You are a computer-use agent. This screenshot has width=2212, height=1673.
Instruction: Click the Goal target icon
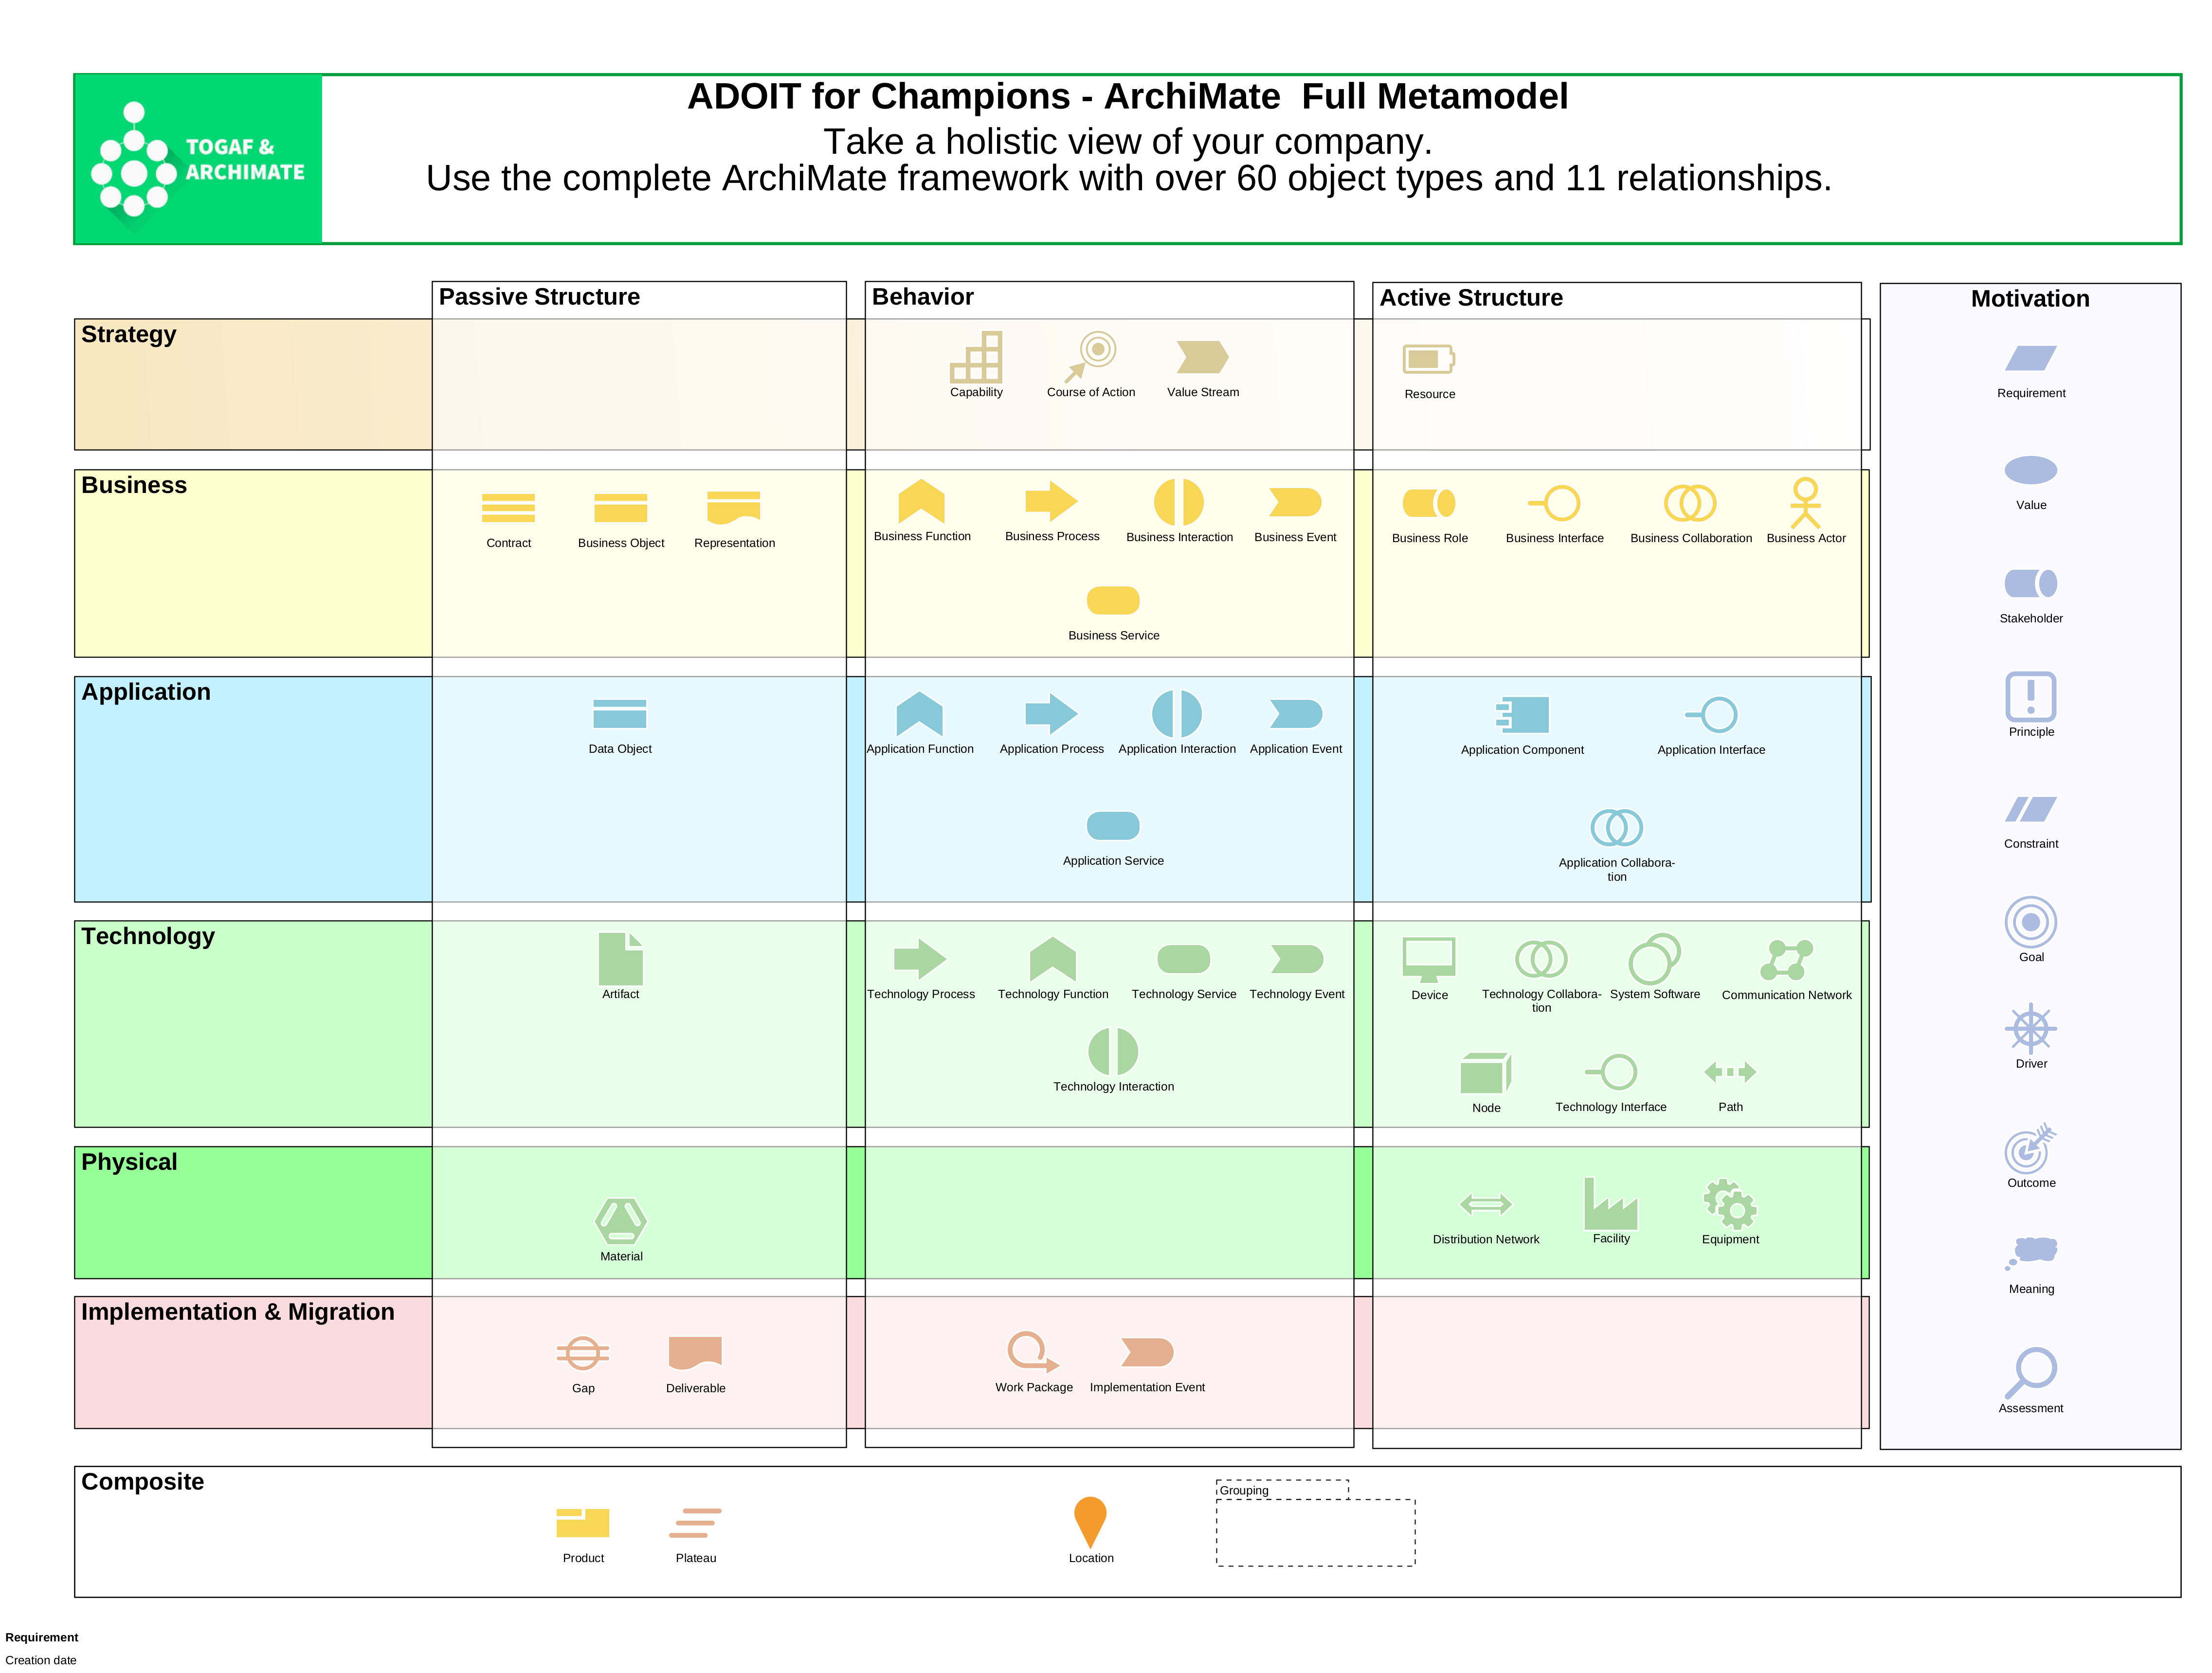tap(2030, 922)
